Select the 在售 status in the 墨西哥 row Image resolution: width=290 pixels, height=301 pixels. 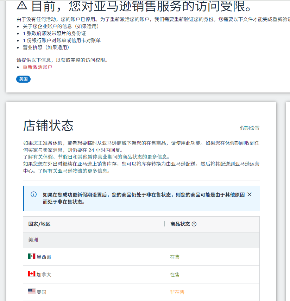click(175, 257)
